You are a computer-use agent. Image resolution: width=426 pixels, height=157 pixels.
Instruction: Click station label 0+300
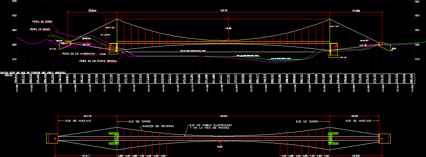(383, 89)
